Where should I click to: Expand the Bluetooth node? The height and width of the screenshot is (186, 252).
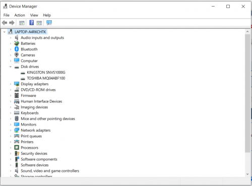click(11, 49)
